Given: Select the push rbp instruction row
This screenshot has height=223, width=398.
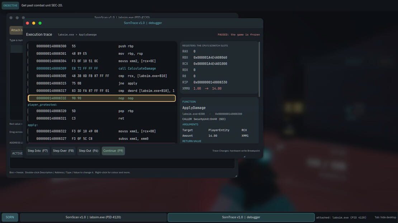Looking at the screenshot, I should tap(101, 46).
